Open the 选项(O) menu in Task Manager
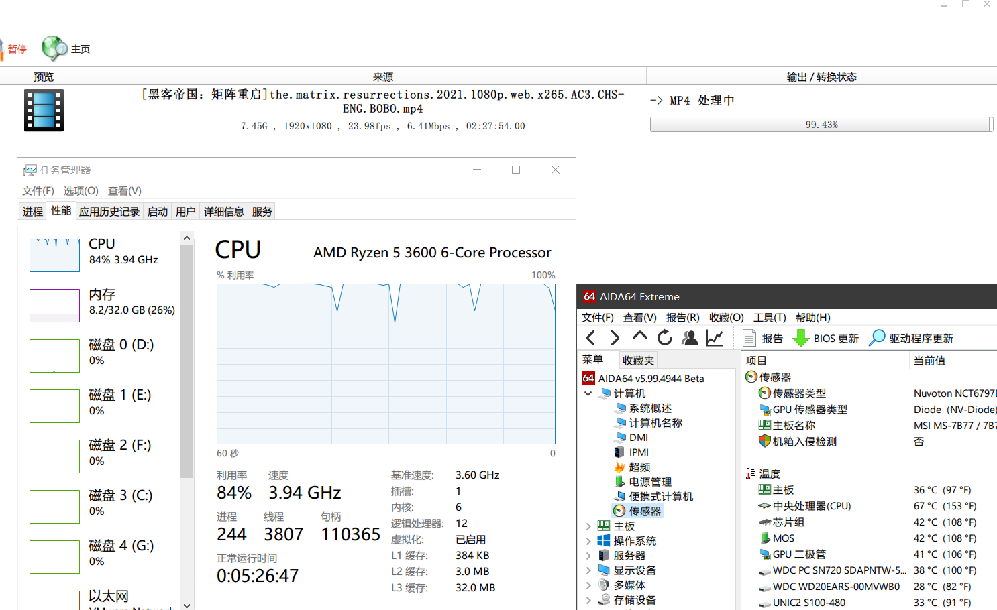997x610 pixels. [81, 191]
